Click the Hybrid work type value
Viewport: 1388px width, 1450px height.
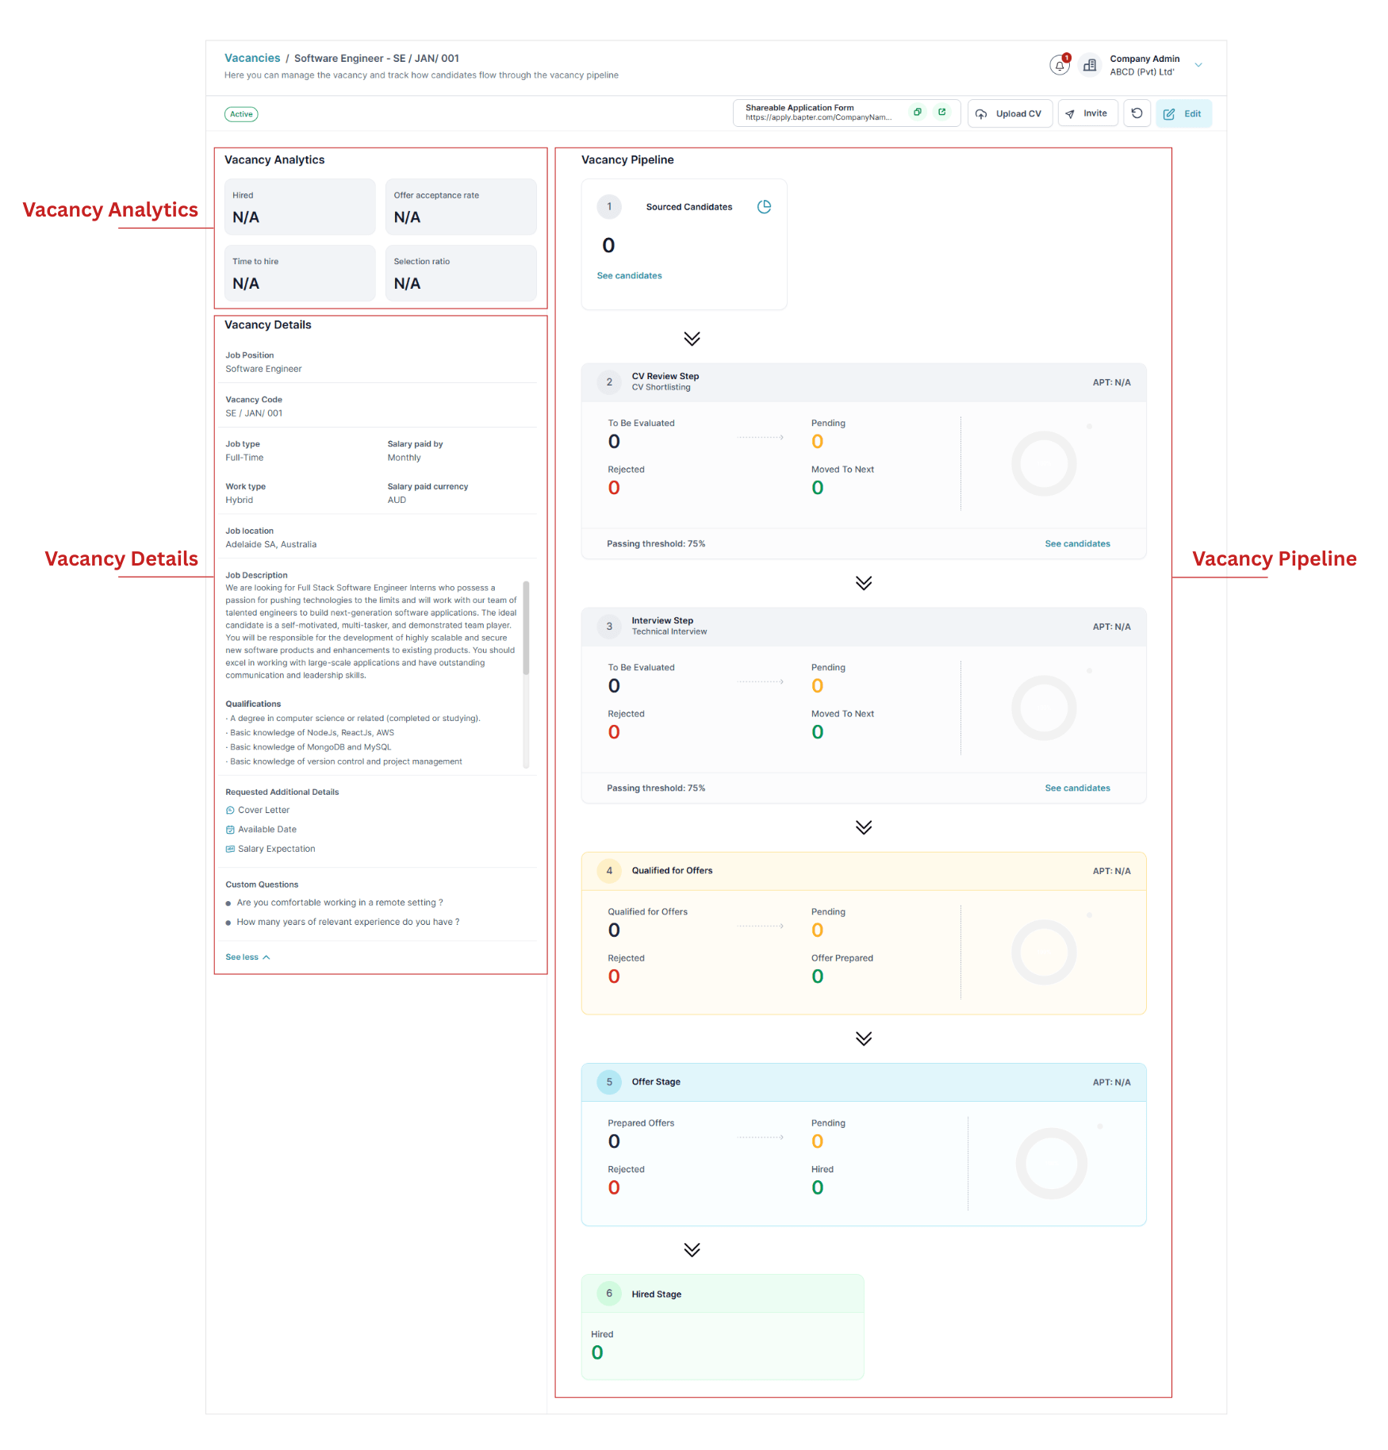239,501
